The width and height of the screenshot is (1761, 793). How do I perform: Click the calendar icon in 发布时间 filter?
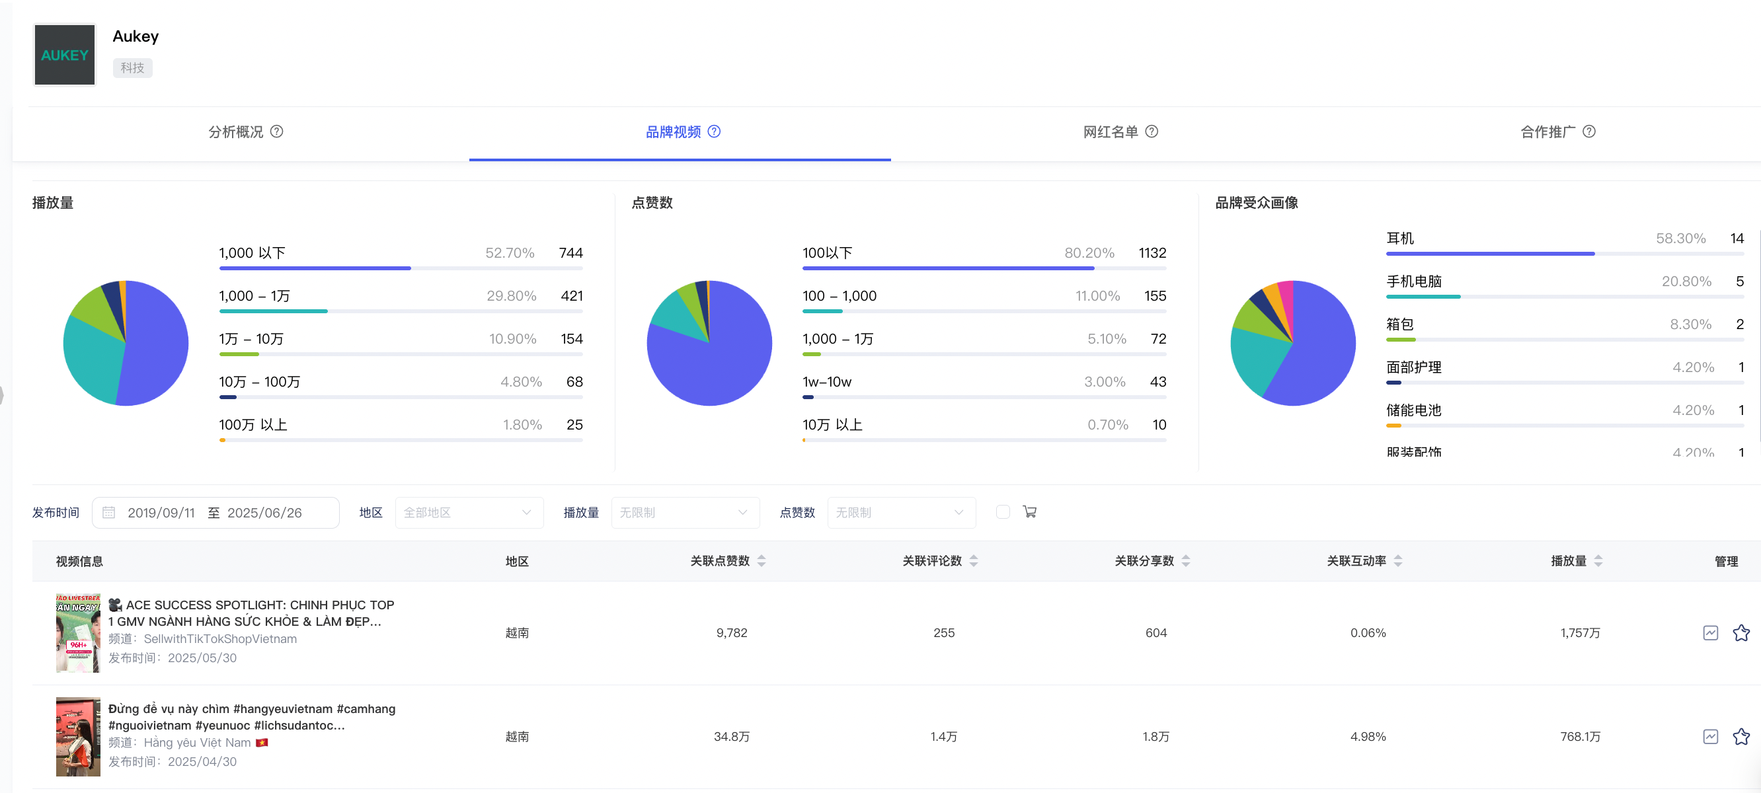(x=108, y=512)
